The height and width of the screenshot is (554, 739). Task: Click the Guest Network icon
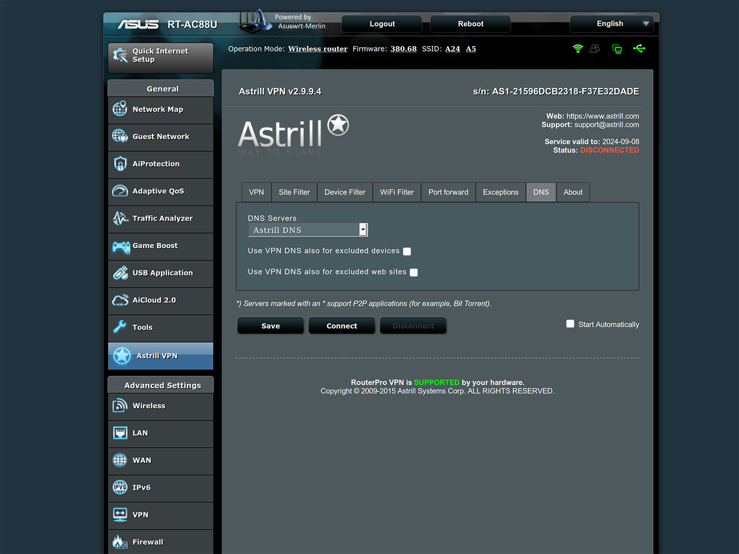click(x=120, y=136)
